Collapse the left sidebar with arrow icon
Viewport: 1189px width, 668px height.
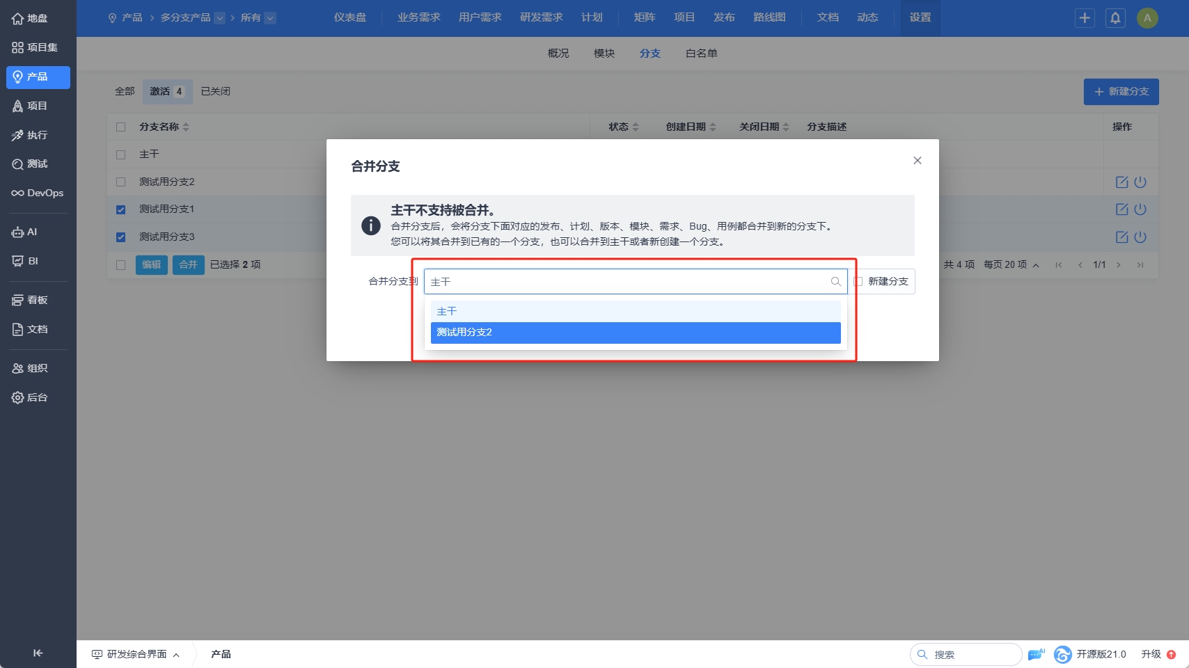click(38, 653)
